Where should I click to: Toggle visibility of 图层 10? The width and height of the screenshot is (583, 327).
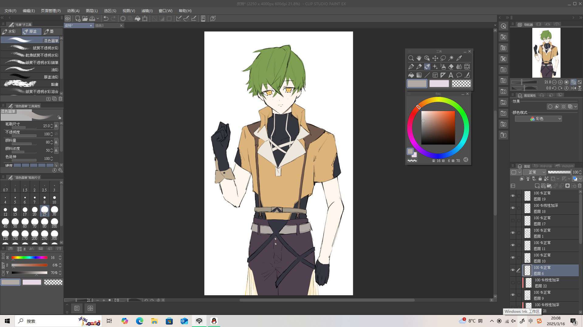point(513,258)
